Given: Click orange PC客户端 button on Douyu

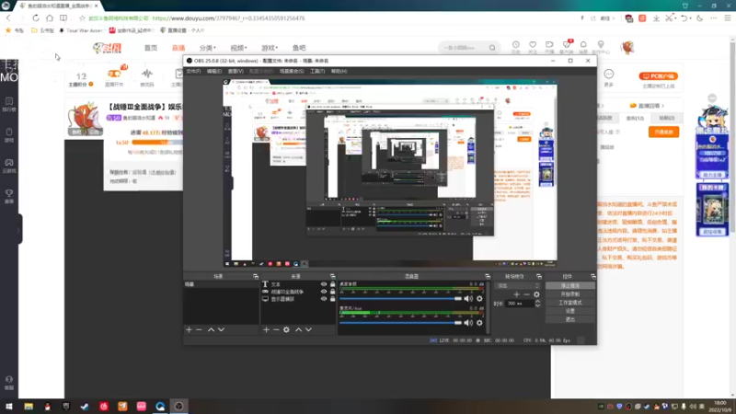Looking at the screenshot, I should point(658,76).
